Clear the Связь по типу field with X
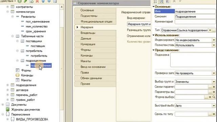This screenshot has width=217, height=122. tap(214, 114)
